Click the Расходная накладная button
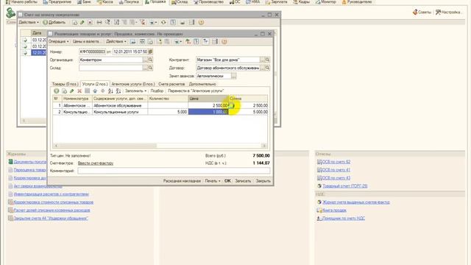The width and height of the screenshot is (471, 265). (182, 181)
